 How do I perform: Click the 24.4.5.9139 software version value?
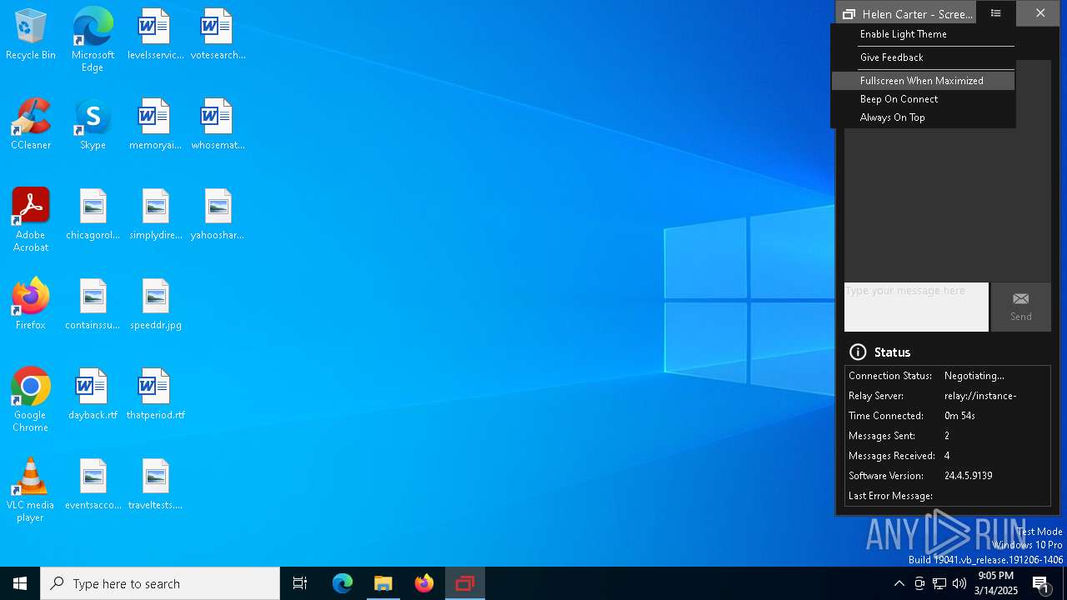(968, 476)
